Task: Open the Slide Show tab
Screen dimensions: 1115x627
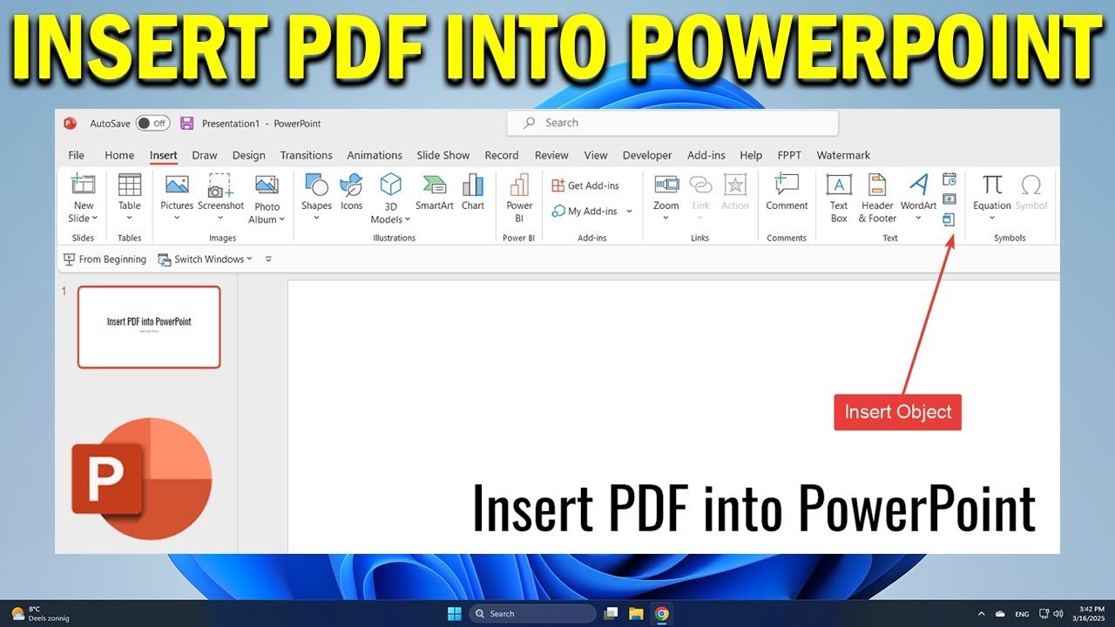Action: point(443,155)
